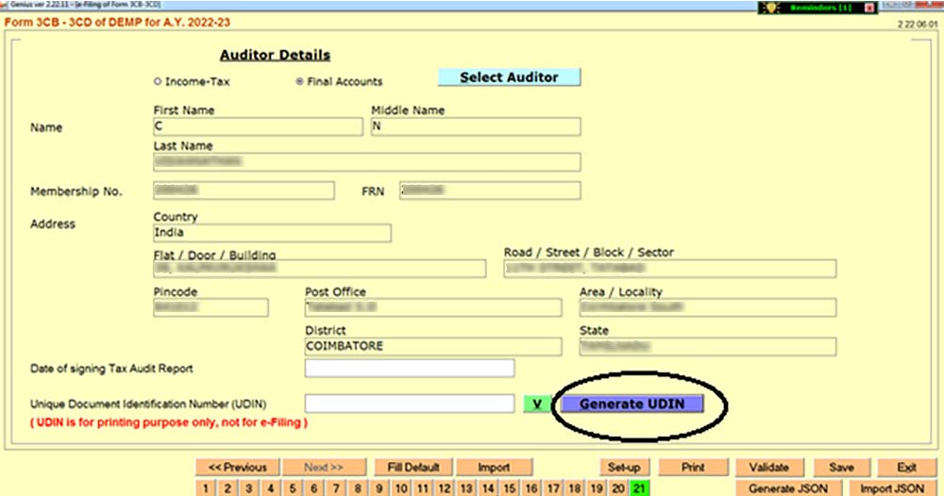Viewport: 944px width, 496px height.
Task: Open the Set-up button
Action: (624, 468)
